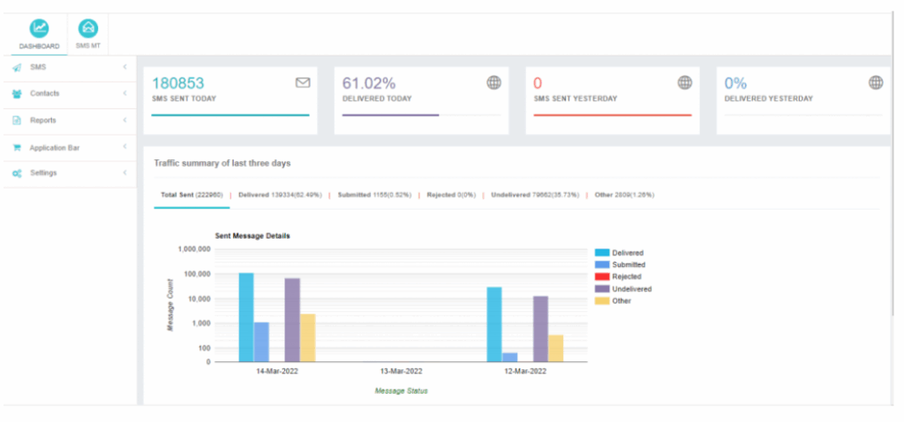The width and height of the screenshot is (904, 422).
Task: Click the Contacts people icon in sidebar
Action: coord(17,93)
